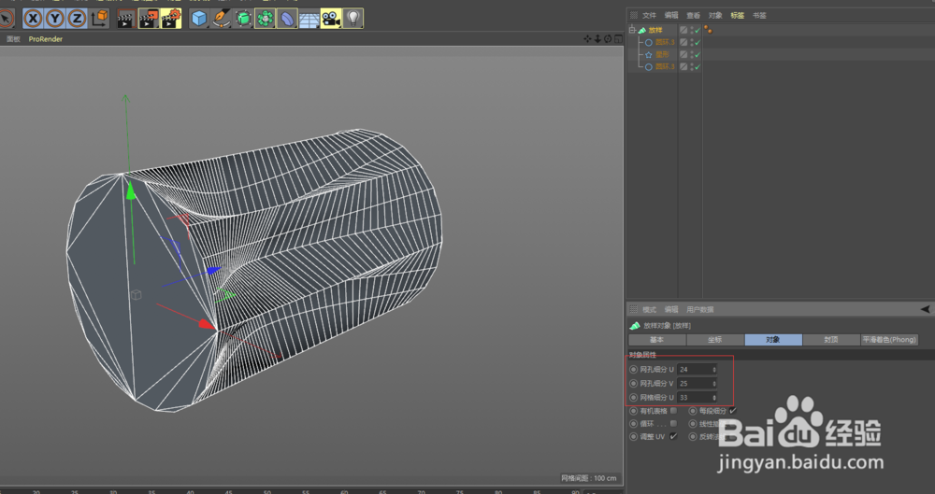Switch to the 封顶 tab
This screenshot has height=494, width=935.
(830, 340)
